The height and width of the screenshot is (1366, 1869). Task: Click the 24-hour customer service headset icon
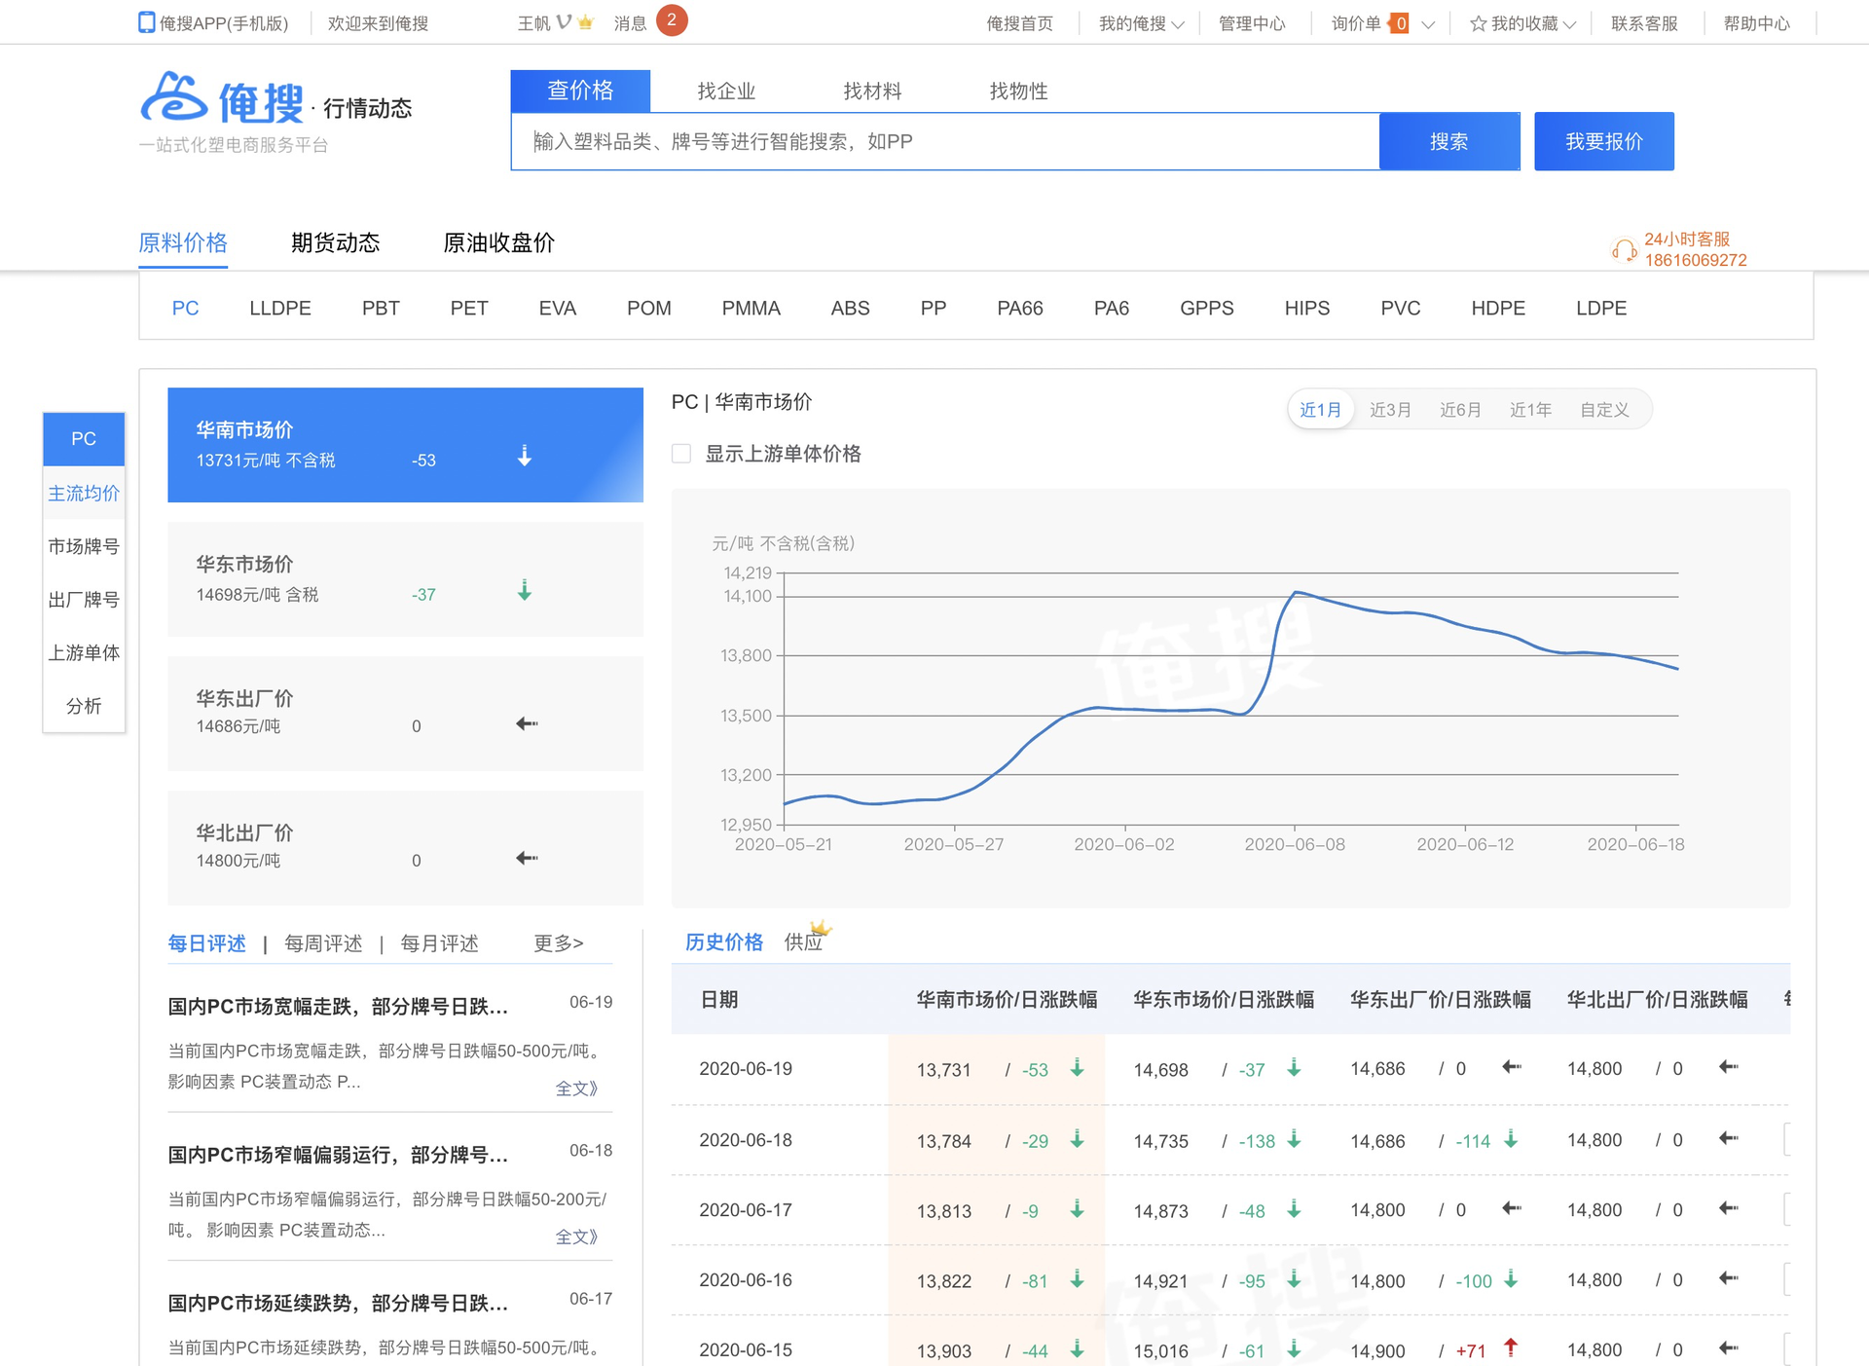pos(1623,250)
